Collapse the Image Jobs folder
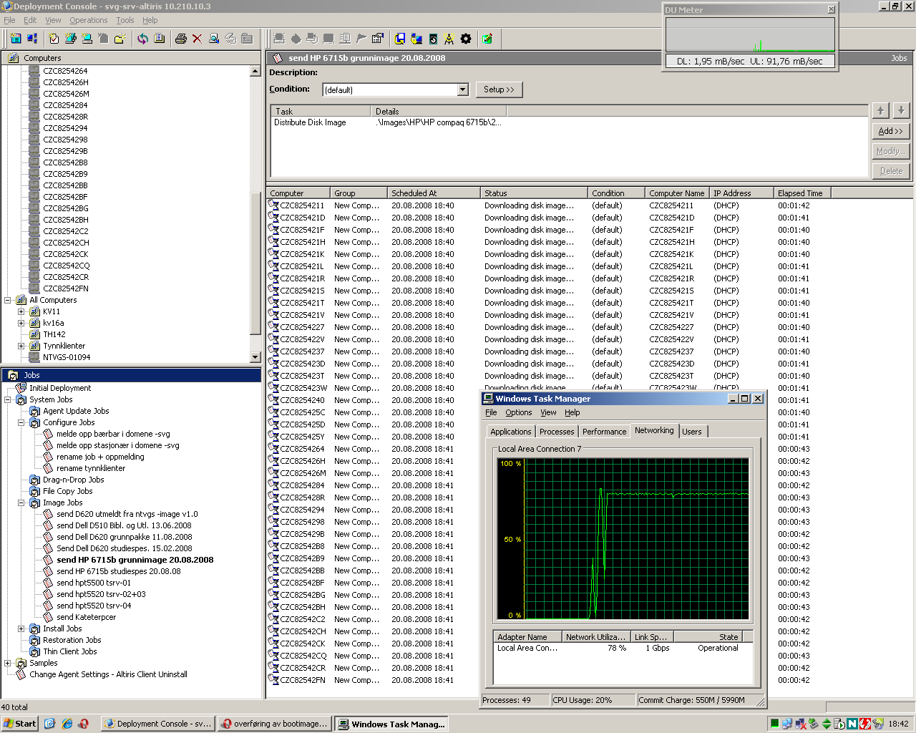Viewport: 916px width, 733px height. pos(21,503)
